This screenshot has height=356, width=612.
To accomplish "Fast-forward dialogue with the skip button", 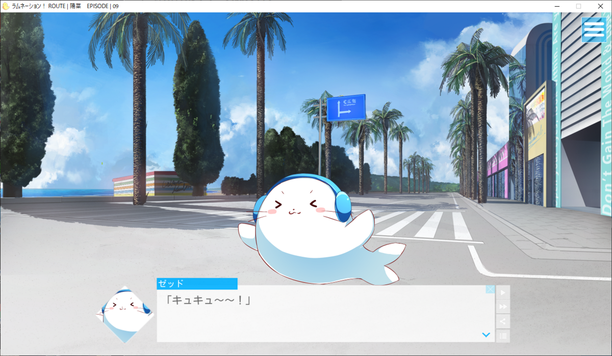I will [x=503, y=307].
